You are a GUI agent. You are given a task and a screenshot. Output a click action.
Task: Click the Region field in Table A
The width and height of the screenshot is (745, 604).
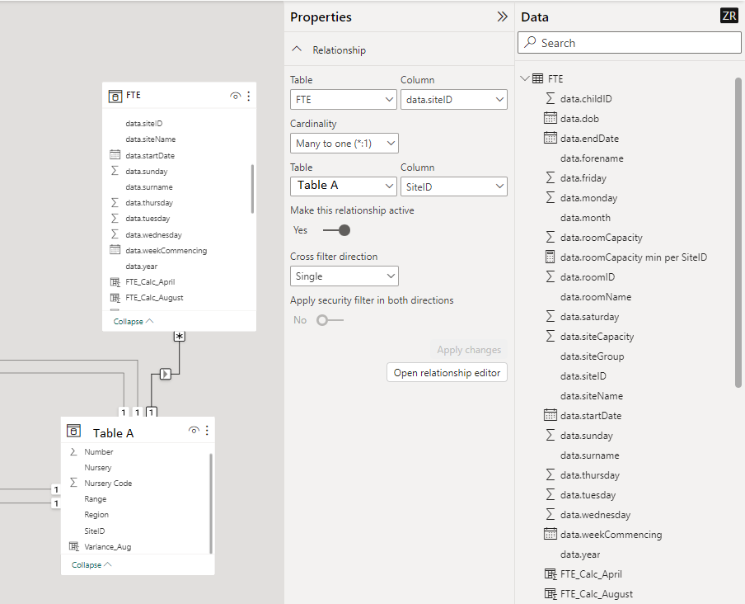96,515
